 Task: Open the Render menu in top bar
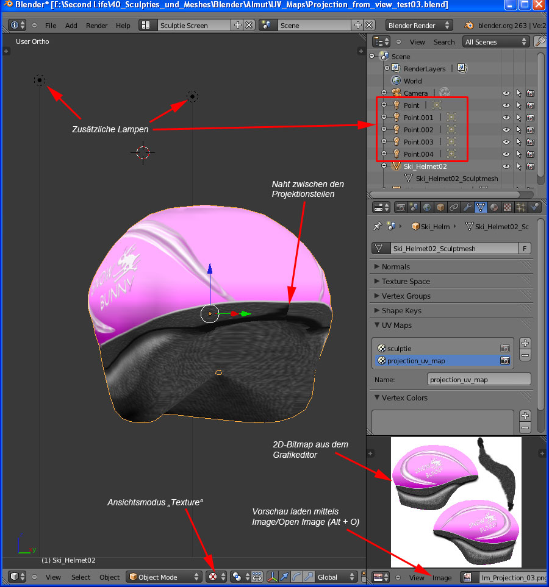(x=96, y=26)
